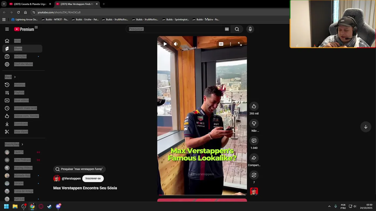Dislike this Short
Viewport: 376px width, 211px height.
point(254,124)
